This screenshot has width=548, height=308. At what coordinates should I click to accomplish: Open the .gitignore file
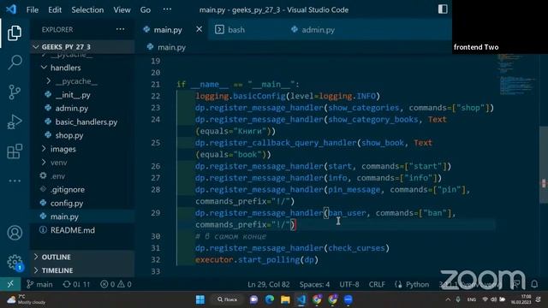(x=68, y=190)
